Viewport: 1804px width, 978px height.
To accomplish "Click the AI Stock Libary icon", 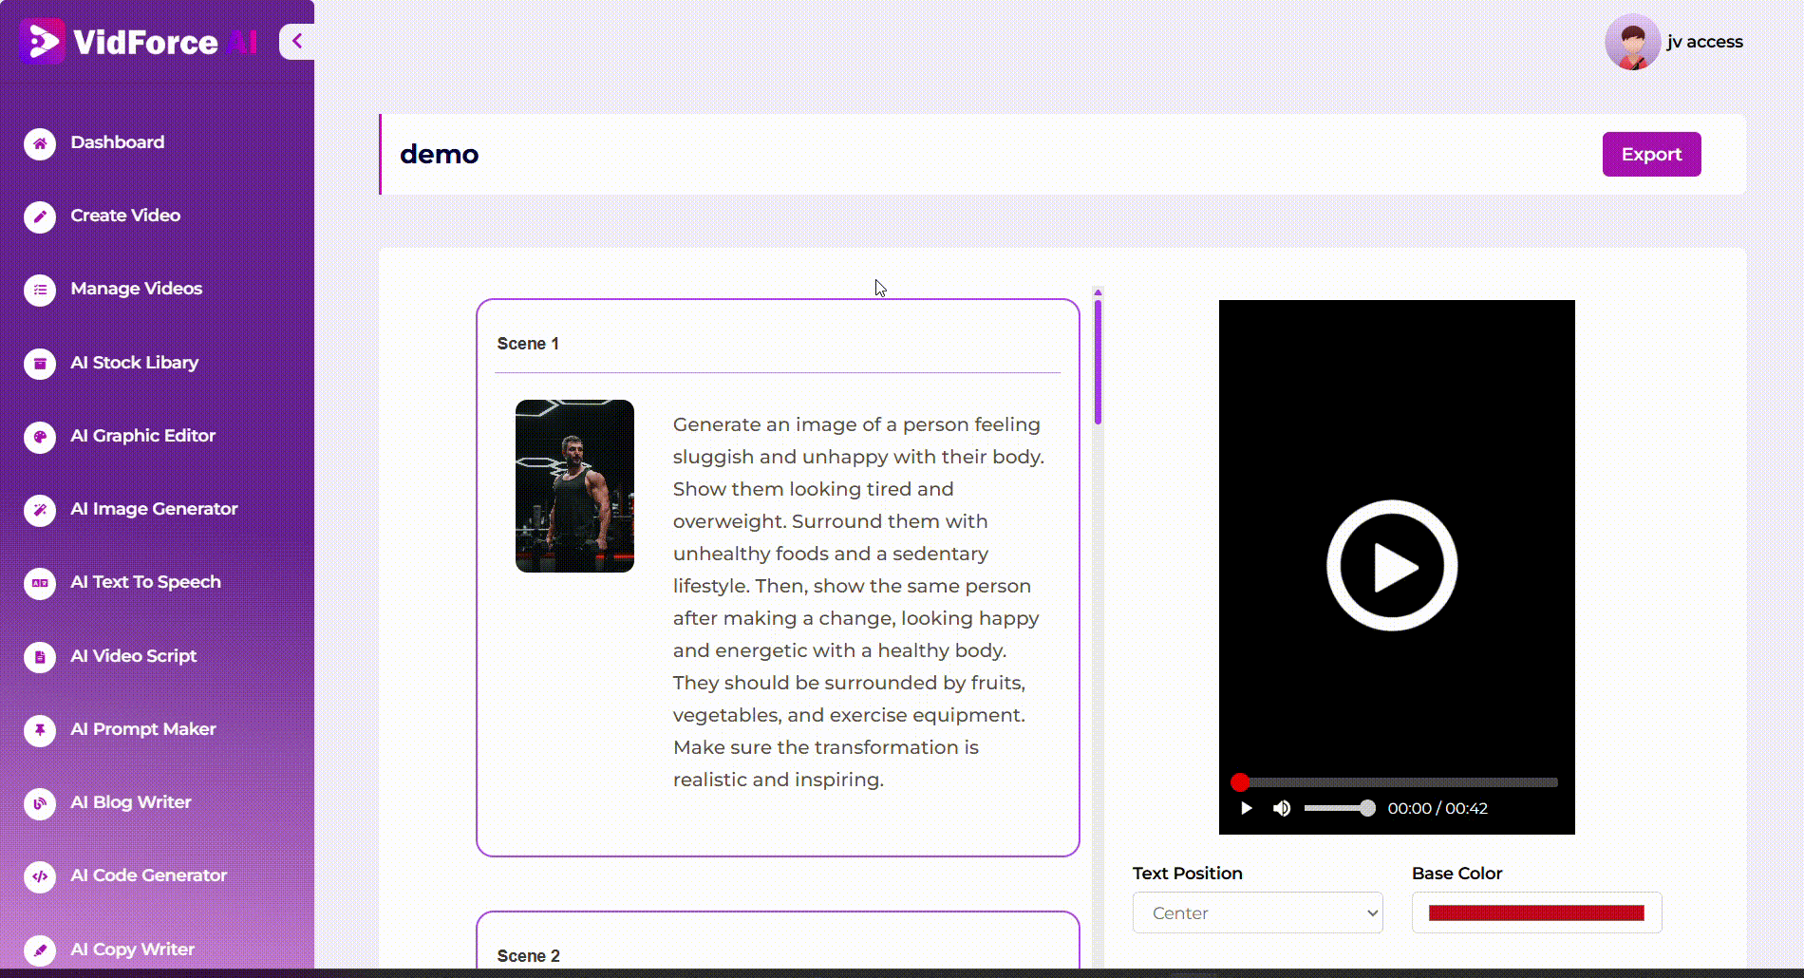I will (40, 364).
